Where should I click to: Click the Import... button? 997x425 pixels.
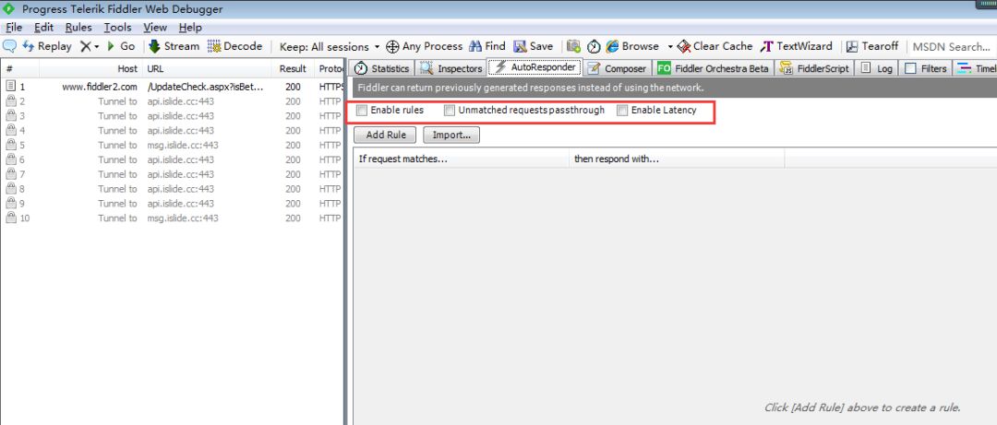click(x=451, y=135)
